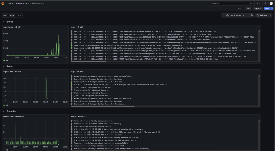Click the plus new item icon
The height and width of the screenshot is (151, 275).
[x=258, y=3]
